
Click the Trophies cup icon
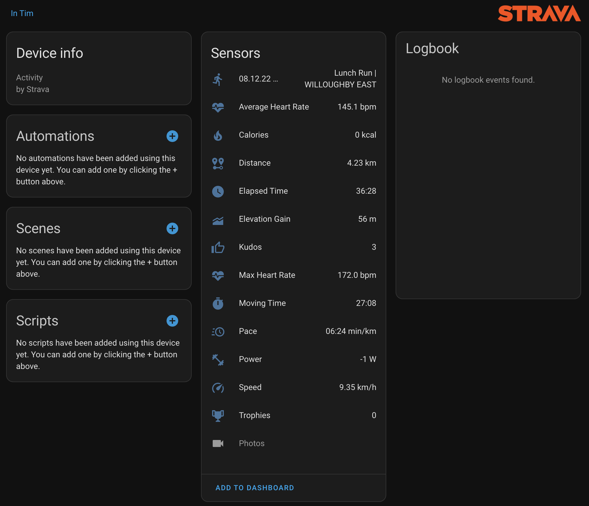click(x=218, y=415)
